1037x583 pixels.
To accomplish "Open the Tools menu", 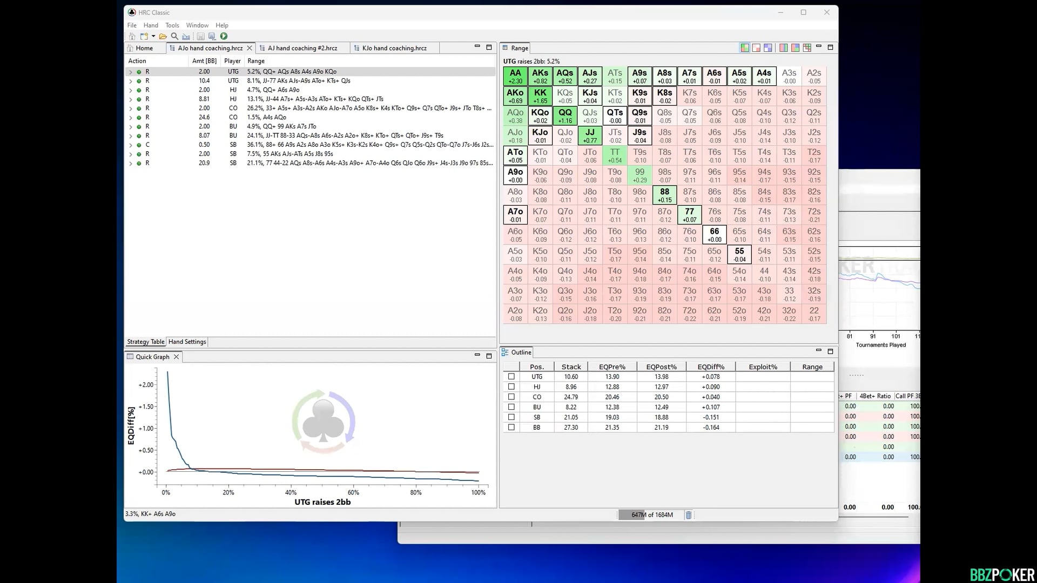I will click(x=172, y=25).
